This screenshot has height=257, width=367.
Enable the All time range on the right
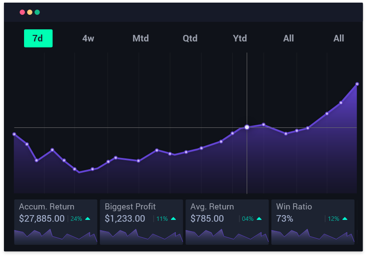coord(338,38)
